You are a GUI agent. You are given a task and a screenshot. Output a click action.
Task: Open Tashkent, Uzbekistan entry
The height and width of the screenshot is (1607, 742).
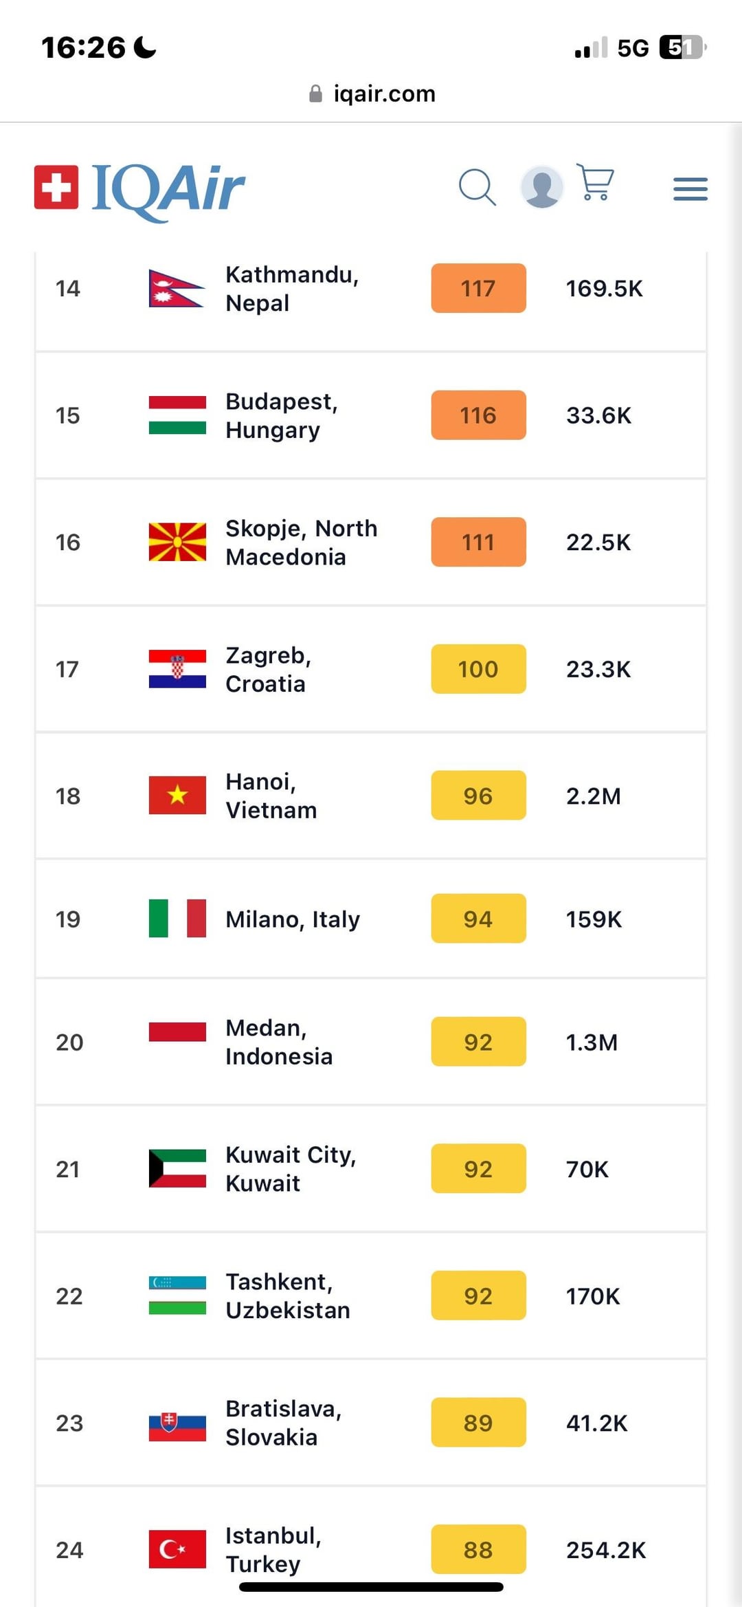(288, 1296)
